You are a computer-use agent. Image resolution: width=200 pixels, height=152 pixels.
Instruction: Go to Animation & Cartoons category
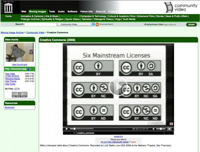click(x=32, y=16)
